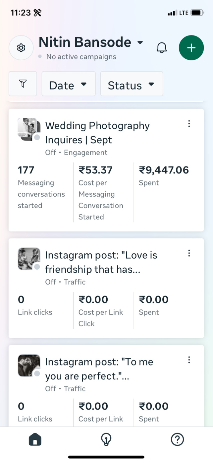The height and width of the screenshot is (463, 213).
Task: Tap the notifications bell icon
Action: click(x=162, y=48)
